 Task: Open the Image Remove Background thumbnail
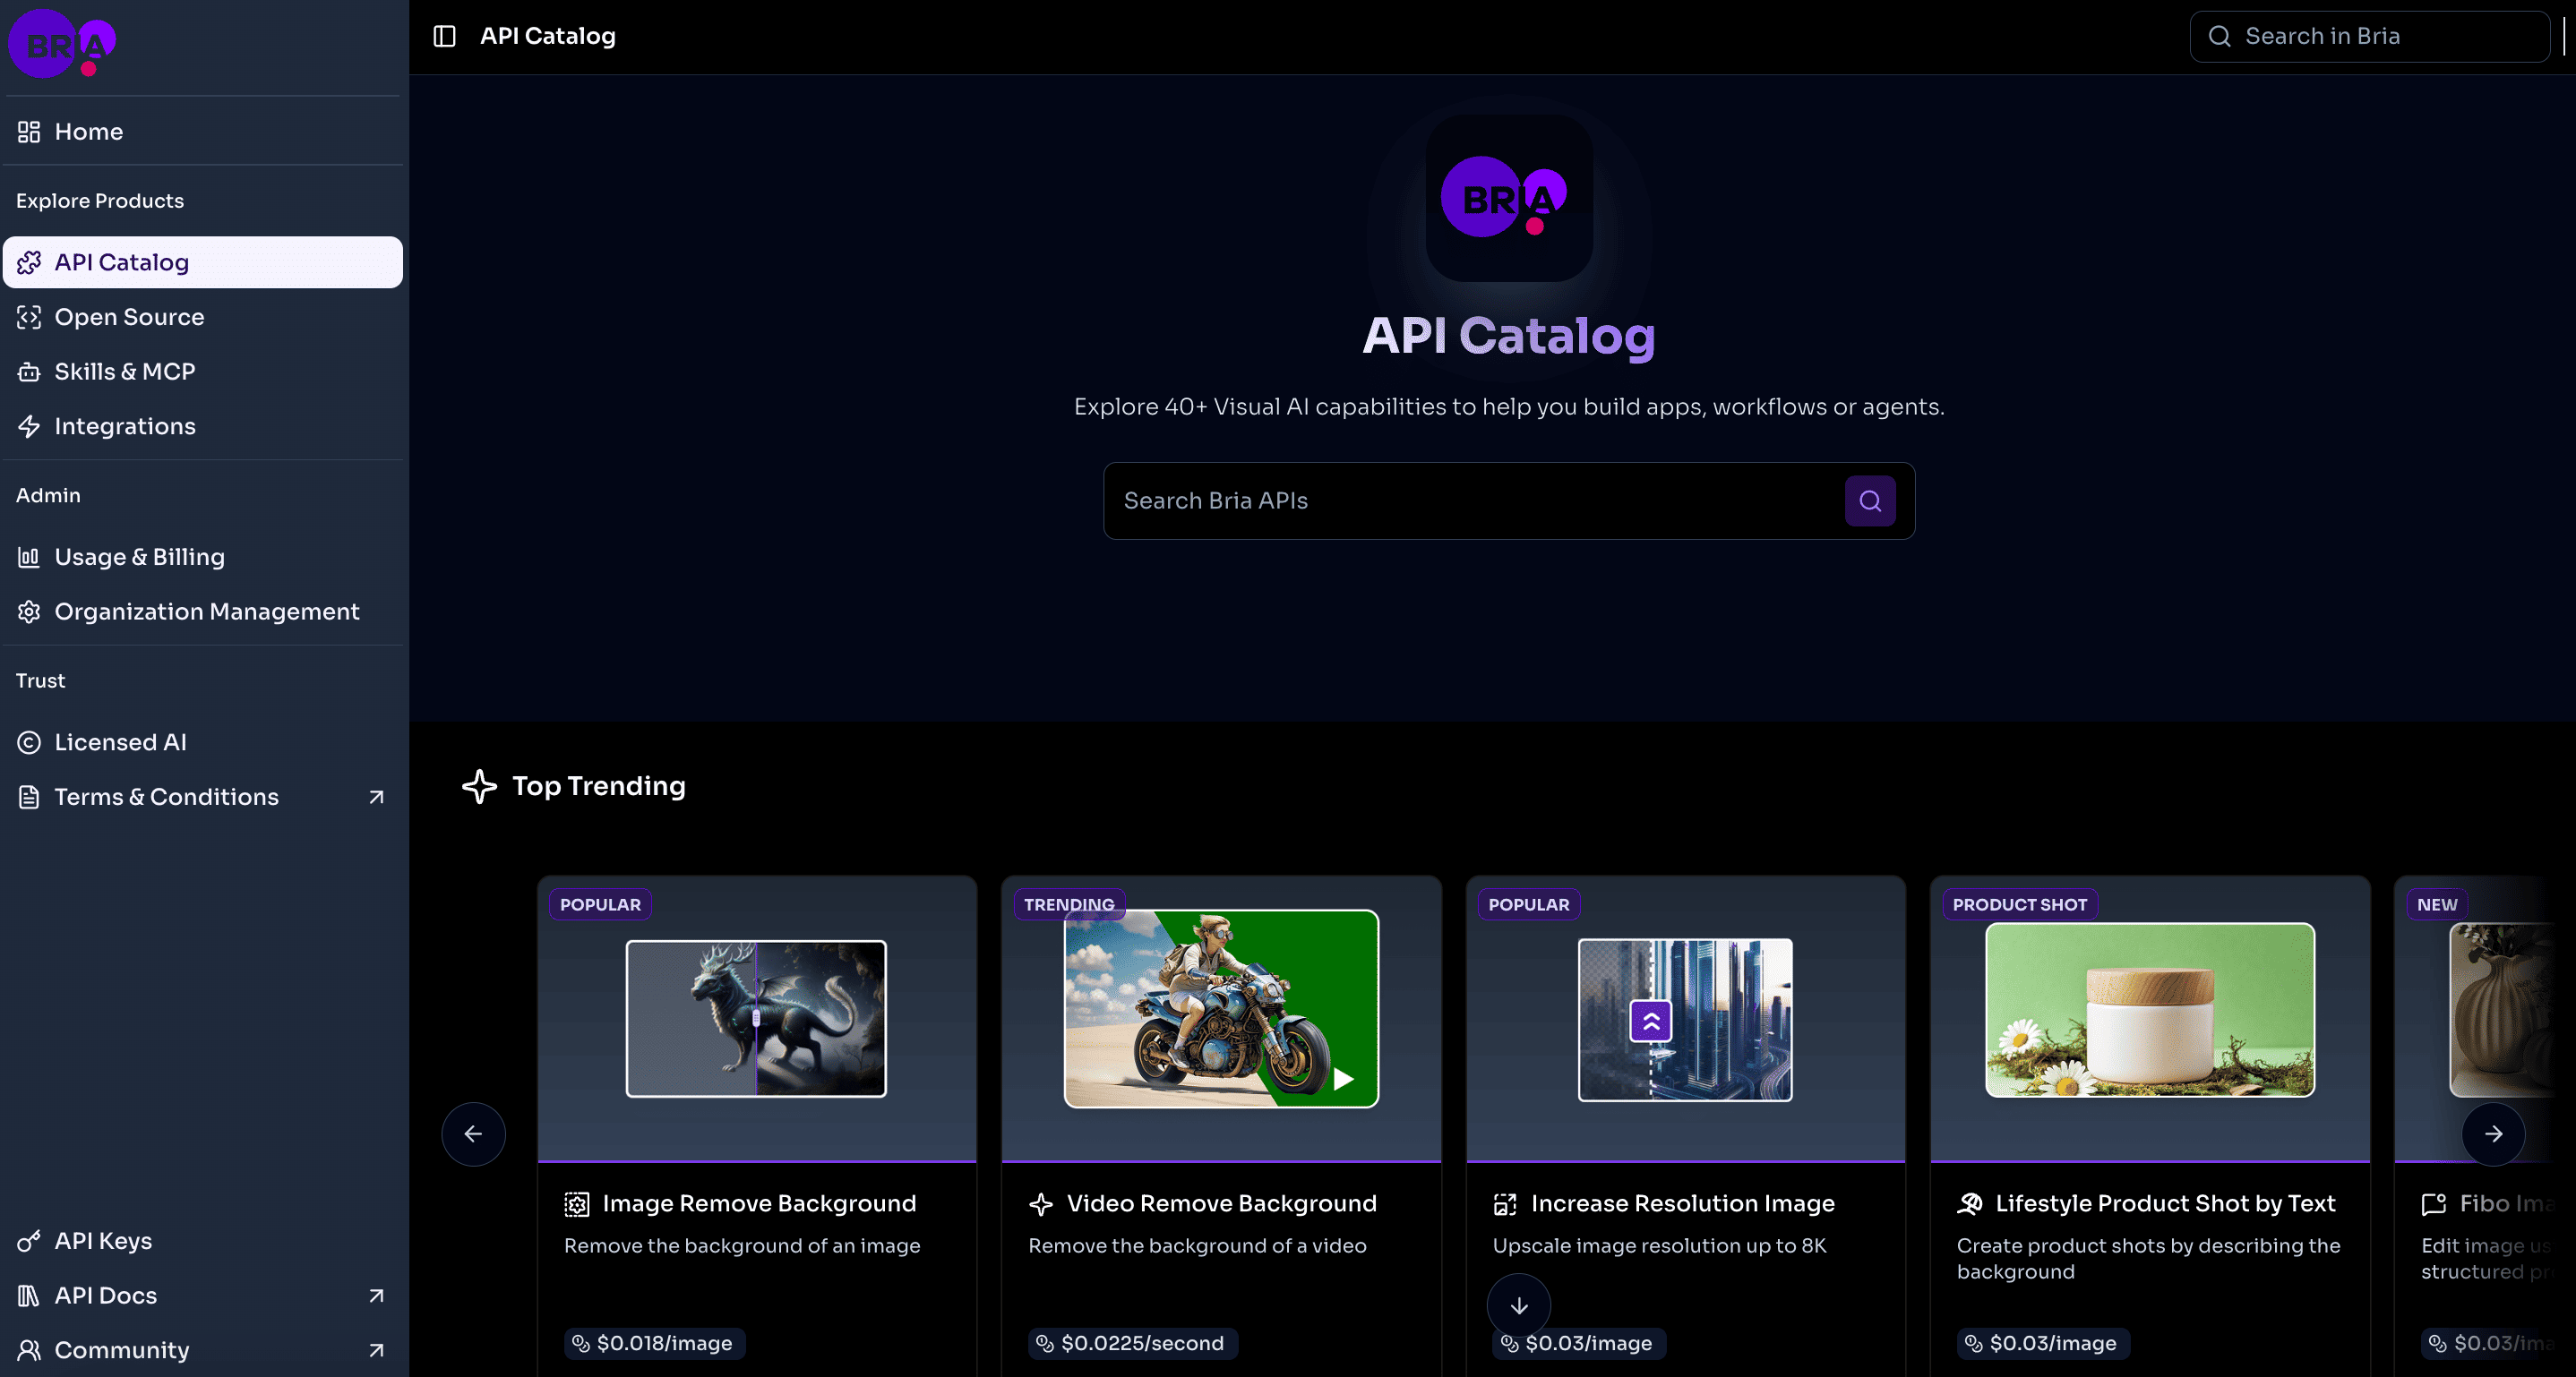coord(756,1018)
